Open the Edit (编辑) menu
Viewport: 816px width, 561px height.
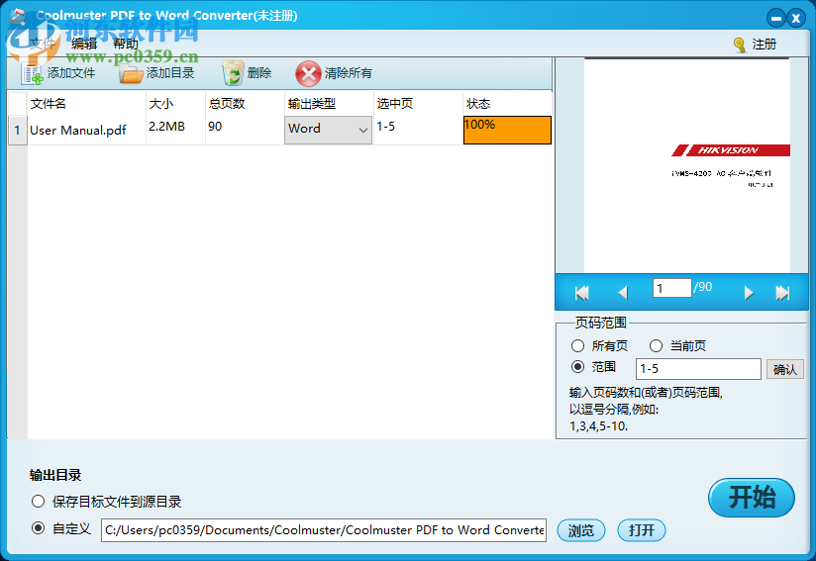point(84,44)
